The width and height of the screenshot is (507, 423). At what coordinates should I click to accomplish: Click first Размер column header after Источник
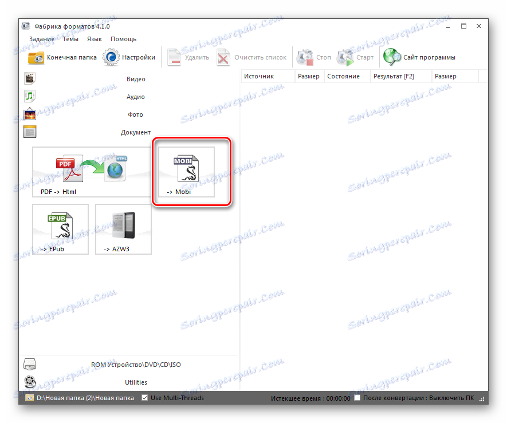click(x=309, y=76)
